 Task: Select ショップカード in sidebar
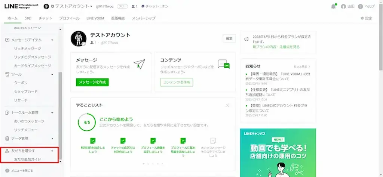coord(26,91)
